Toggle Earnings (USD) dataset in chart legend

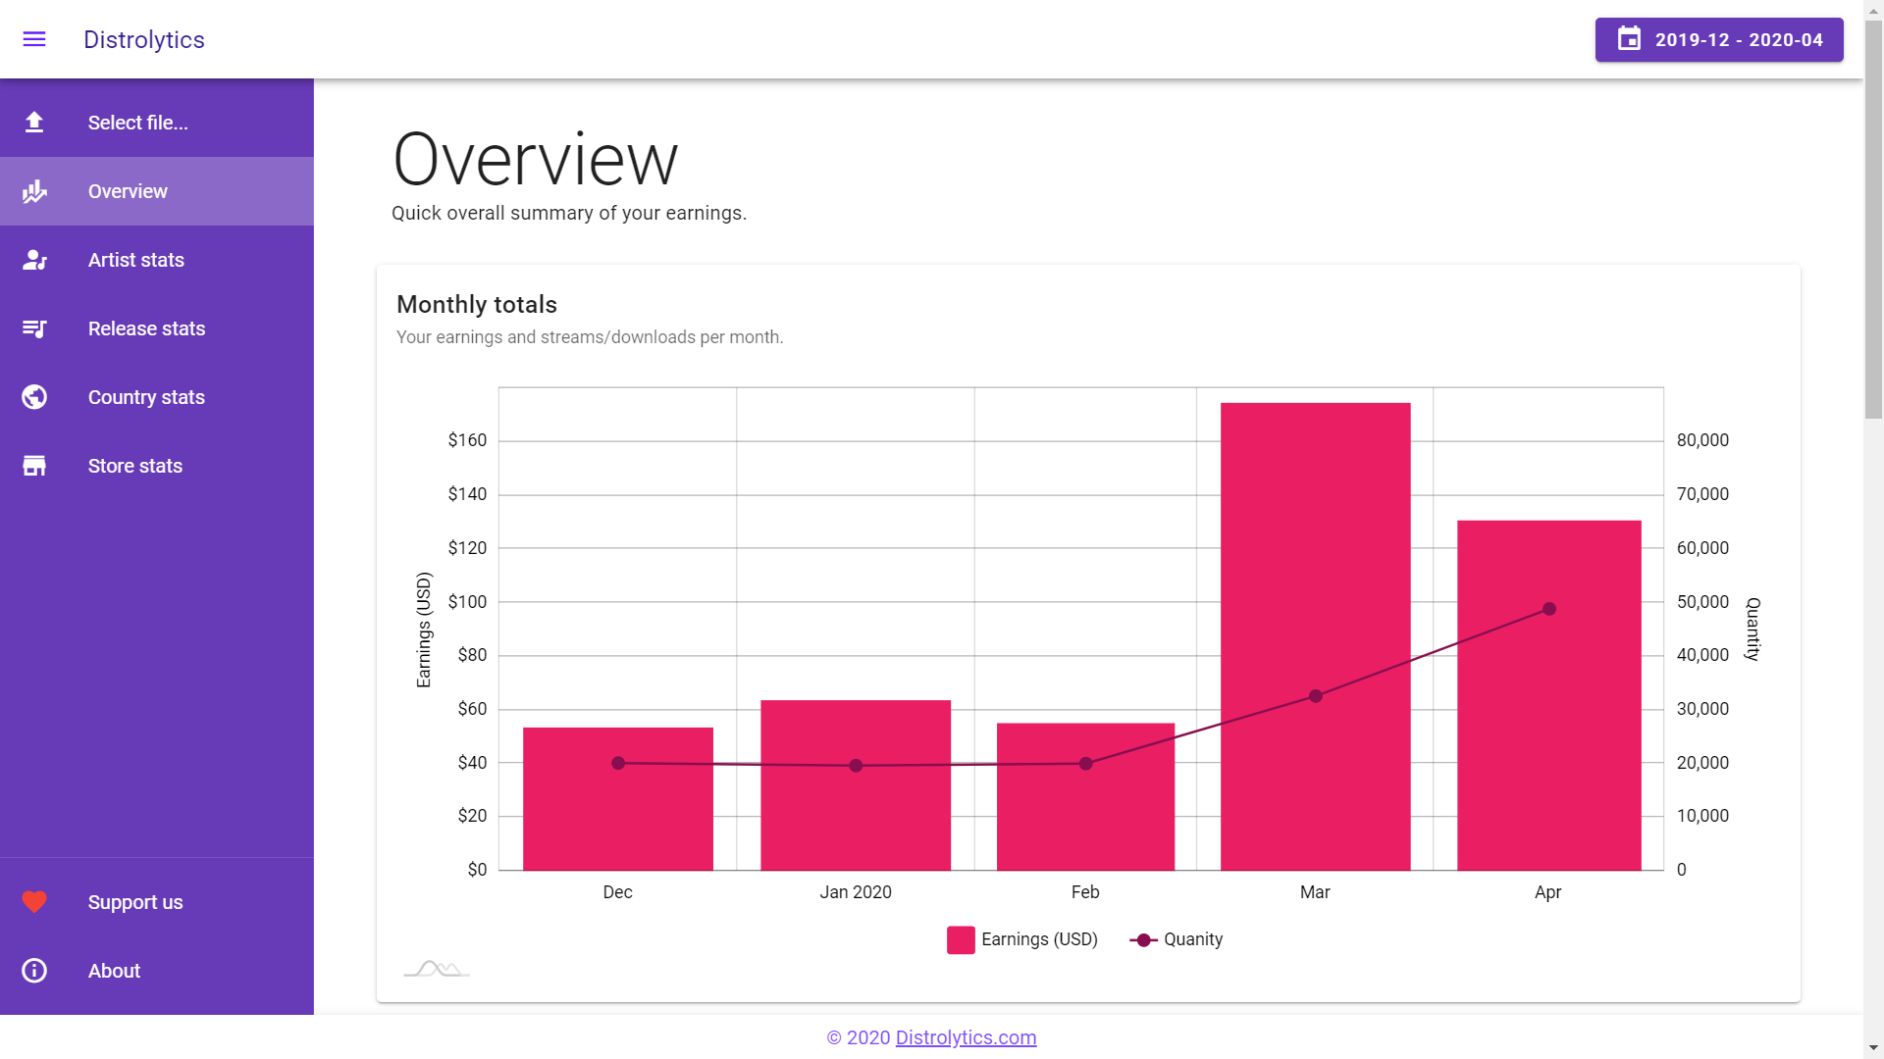(x=1021, y=939)
